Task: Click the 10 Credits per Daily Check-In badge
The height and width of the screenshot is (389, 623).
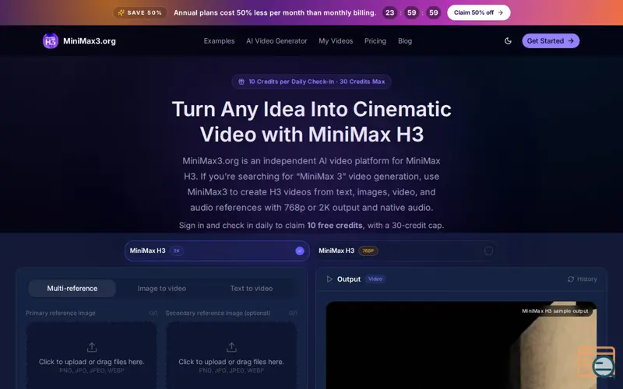Action: pyautogui.click(x=311, y=82)
